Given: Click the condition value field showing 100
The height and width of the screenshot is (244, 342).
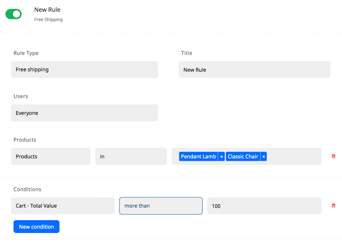Looking at the screenshot, I should [x=264, y=206].
